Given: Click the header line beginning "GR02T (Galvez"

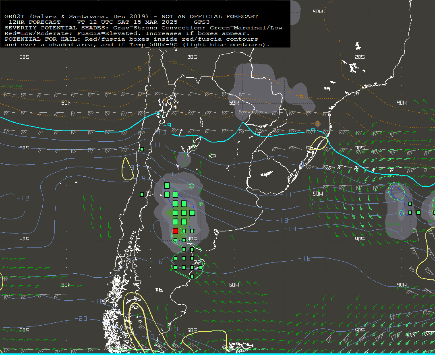Looking at the screenshot, I should [x=131, y=17].
